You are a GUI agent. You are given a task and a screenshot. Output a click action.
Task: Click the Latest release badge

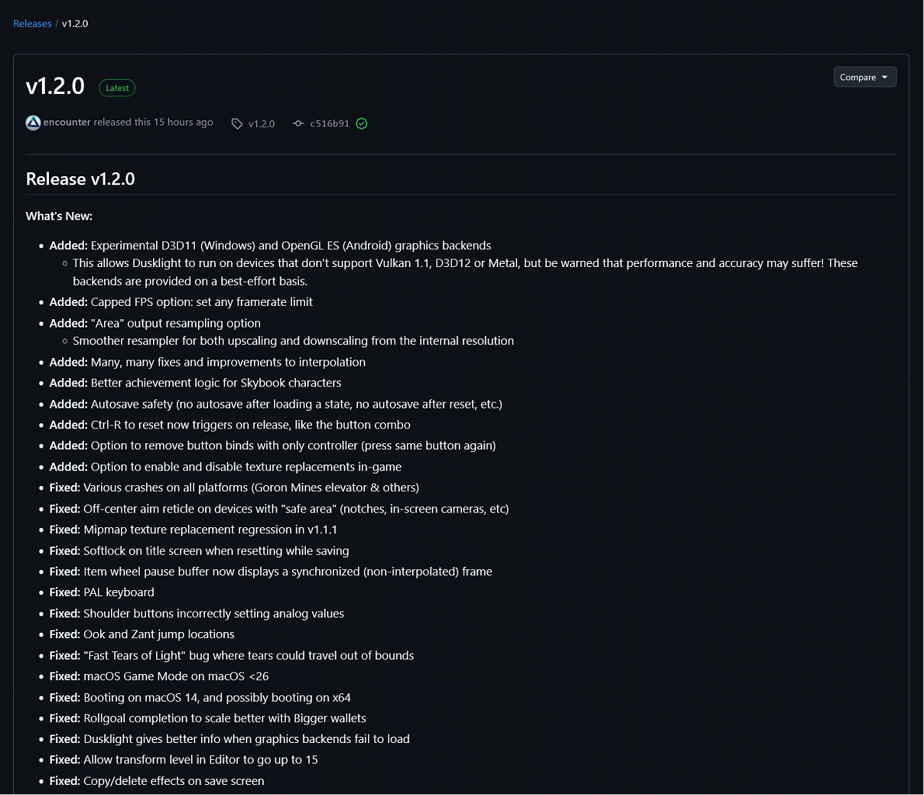click(117, 88)
